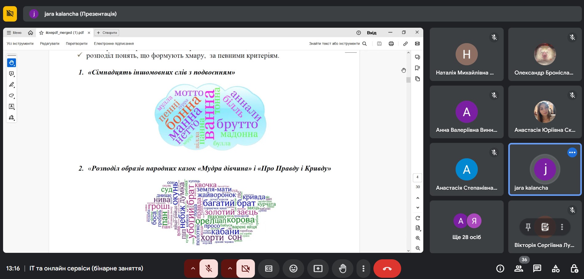Viewport: 584px width, 279px height.
Task: Open the Acrobat home icon
Action: click(x=30, y=33)
